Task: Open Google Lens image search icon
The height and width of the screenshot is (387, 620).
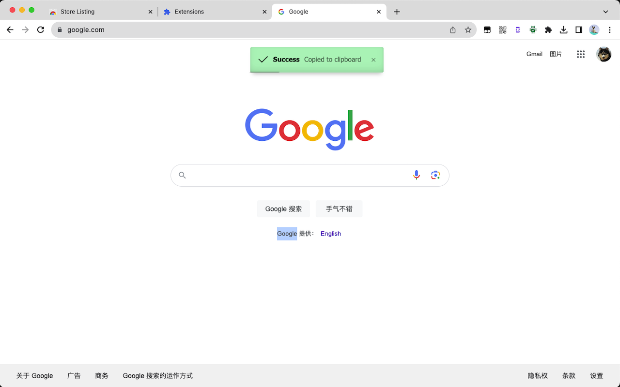Action: tap(435, 175)
